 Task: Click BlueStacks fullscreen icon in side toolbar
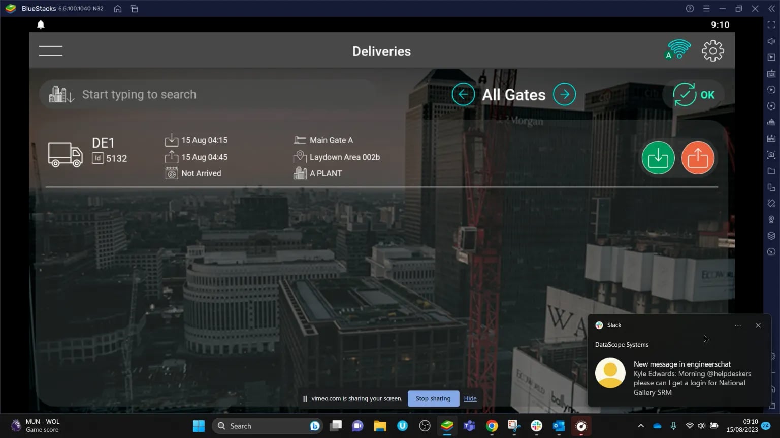click(x=771, y=25)
